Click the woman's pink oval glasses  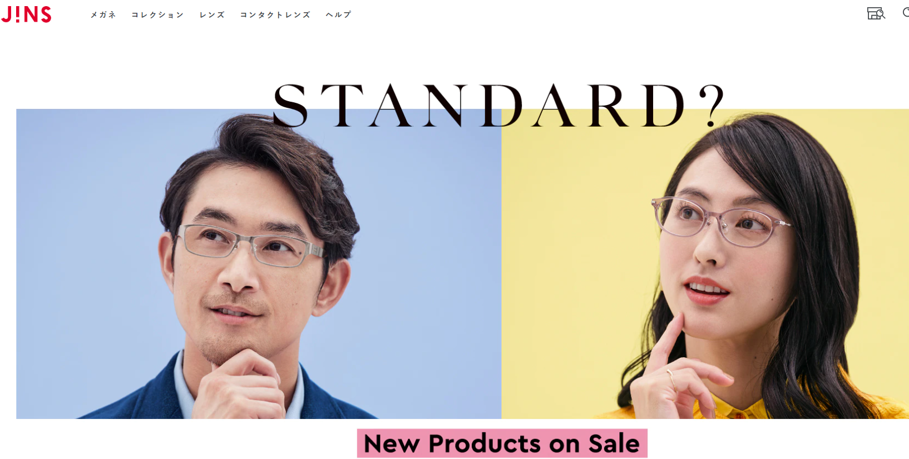720,221
